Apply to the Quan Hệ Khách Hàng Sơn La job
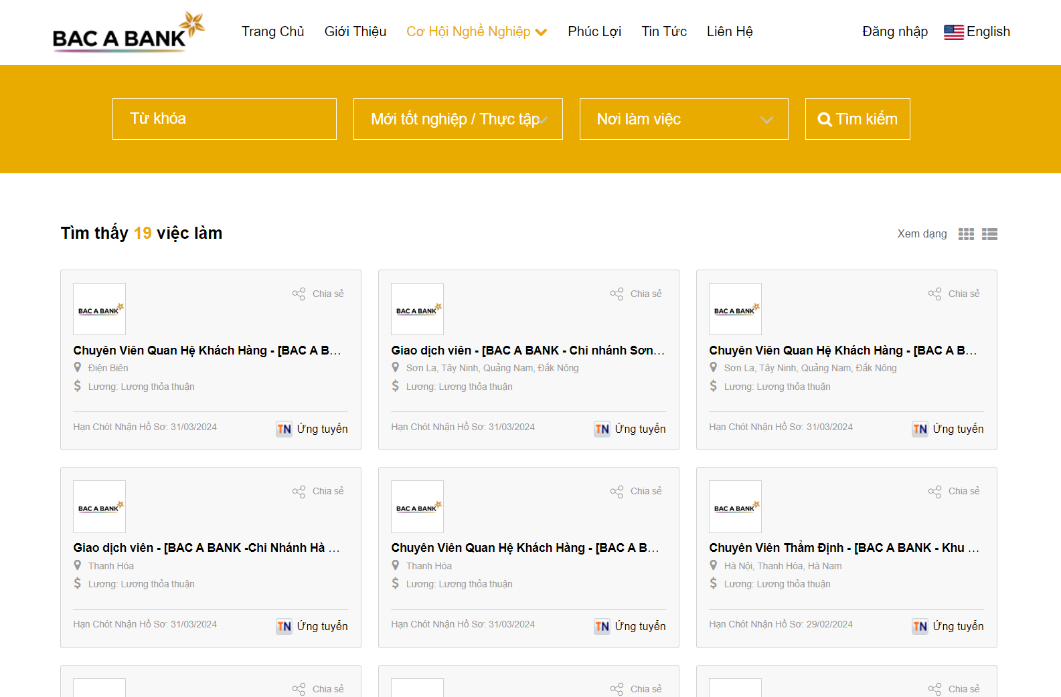 tap(948, 429)
